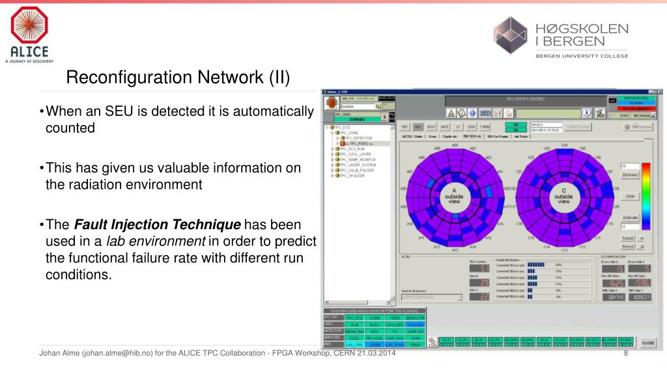
Task: Click the TPC_DCS node state icon
Action: (332, 128)
